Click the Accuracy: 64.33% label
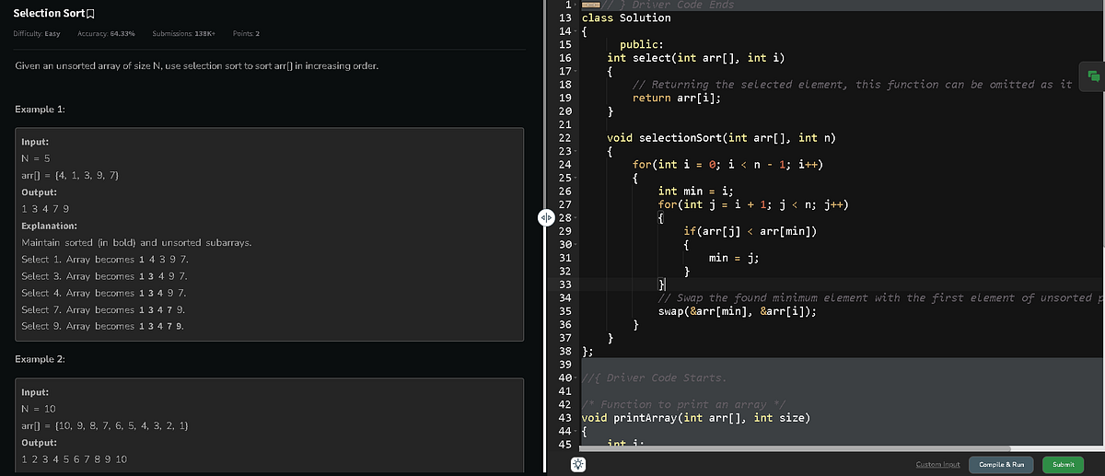 click(x=107, y=33)
